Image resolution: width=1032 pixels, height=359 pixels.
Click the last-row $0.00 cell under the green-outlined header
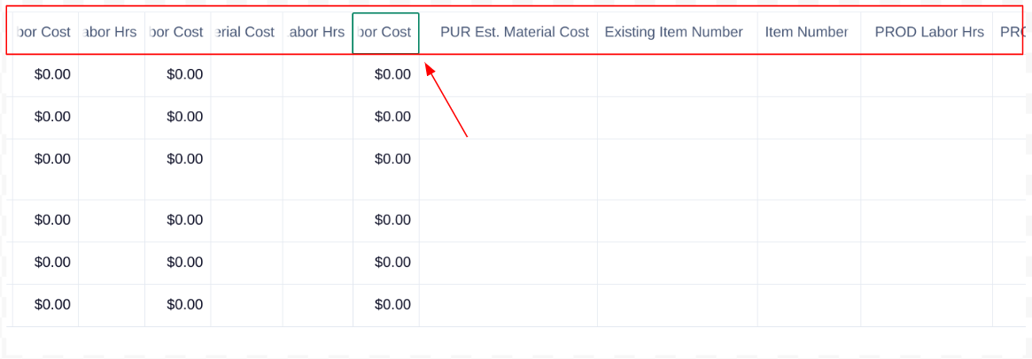click(385, 305)
